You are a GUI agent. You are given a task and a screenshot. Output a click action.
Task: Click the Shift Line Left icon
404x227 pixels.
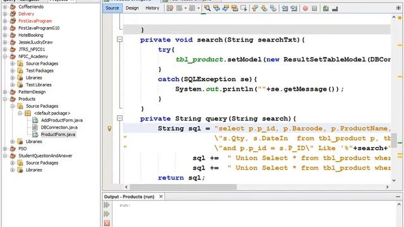click(x=285, y=8)
